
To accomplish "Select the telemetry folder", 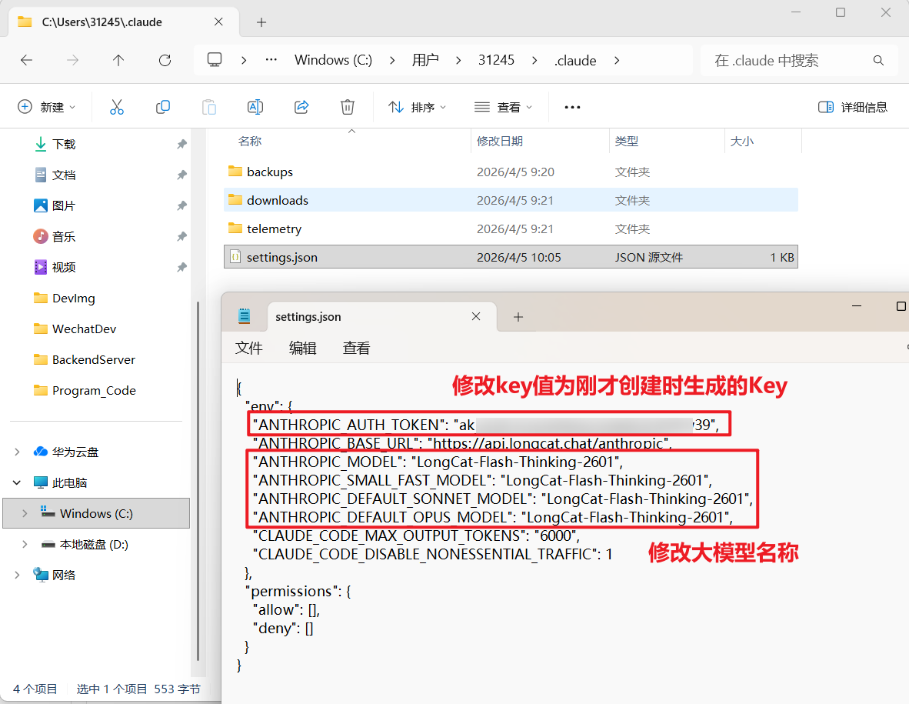I will tap(511, 229).
